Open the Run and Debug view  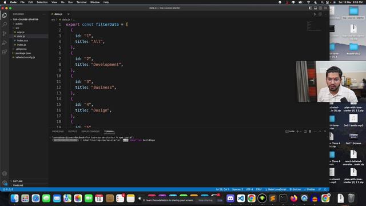tap(5, 43)
